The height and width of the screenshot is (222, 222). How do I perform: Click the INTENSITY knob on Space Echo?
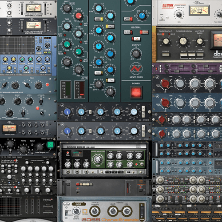point(119,164)
